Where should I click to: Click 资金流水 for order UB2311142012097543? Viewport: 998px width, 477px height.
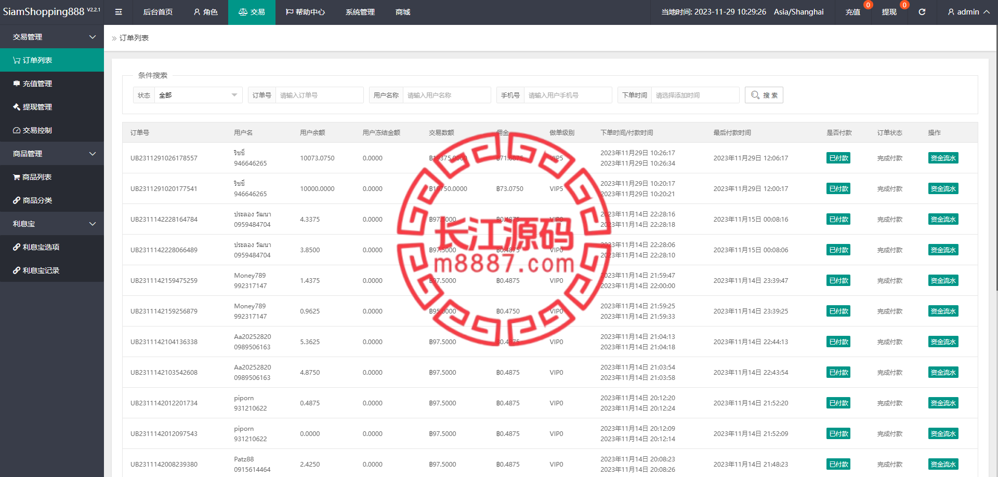[x=943, y=433]
